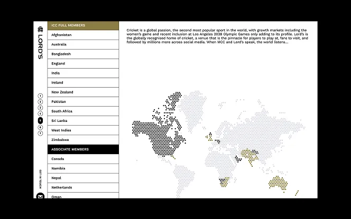
Task: Go to page 4 indicator
Action: click(x=40, y=114)
